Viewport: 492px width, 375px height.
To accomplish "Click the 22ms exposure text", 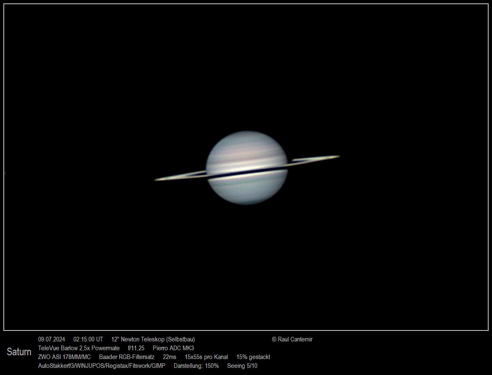I will pos(170,357).
